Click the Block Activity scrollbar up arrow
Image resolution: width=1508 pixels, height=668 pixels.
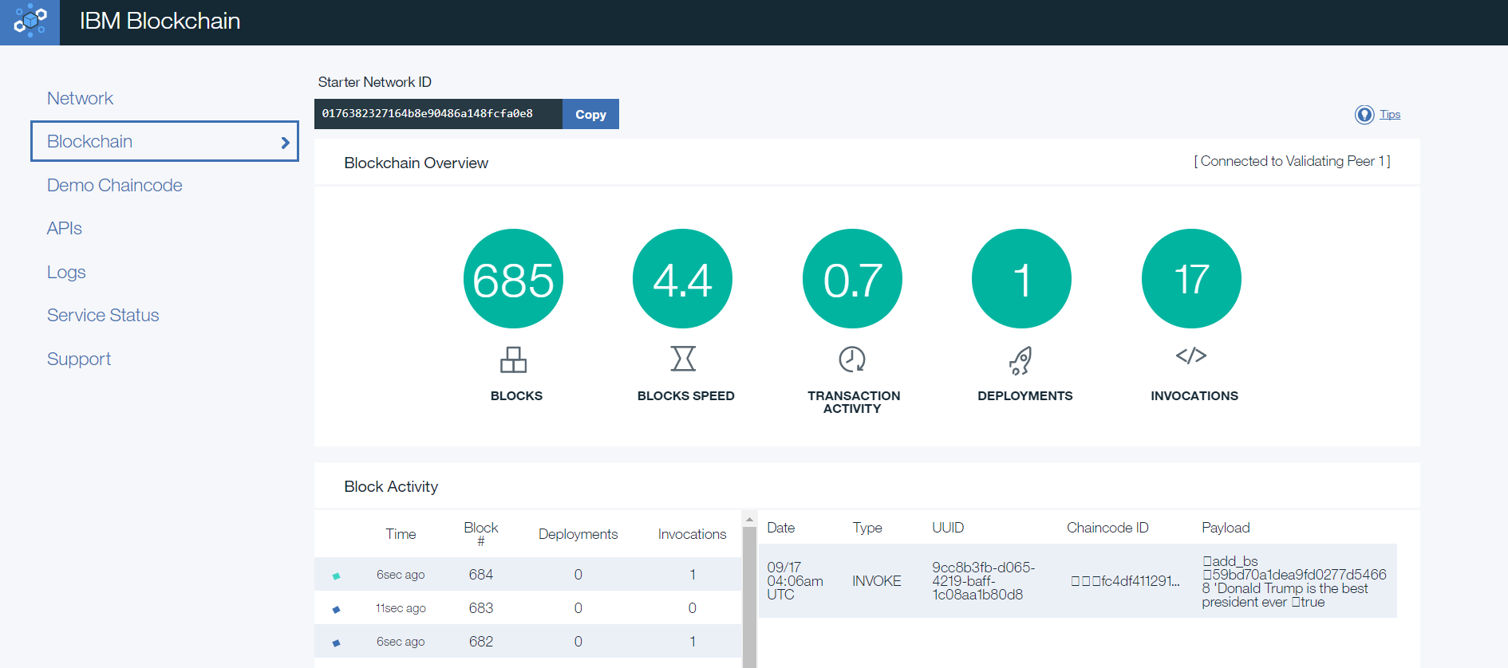click(x=749, y=520)
